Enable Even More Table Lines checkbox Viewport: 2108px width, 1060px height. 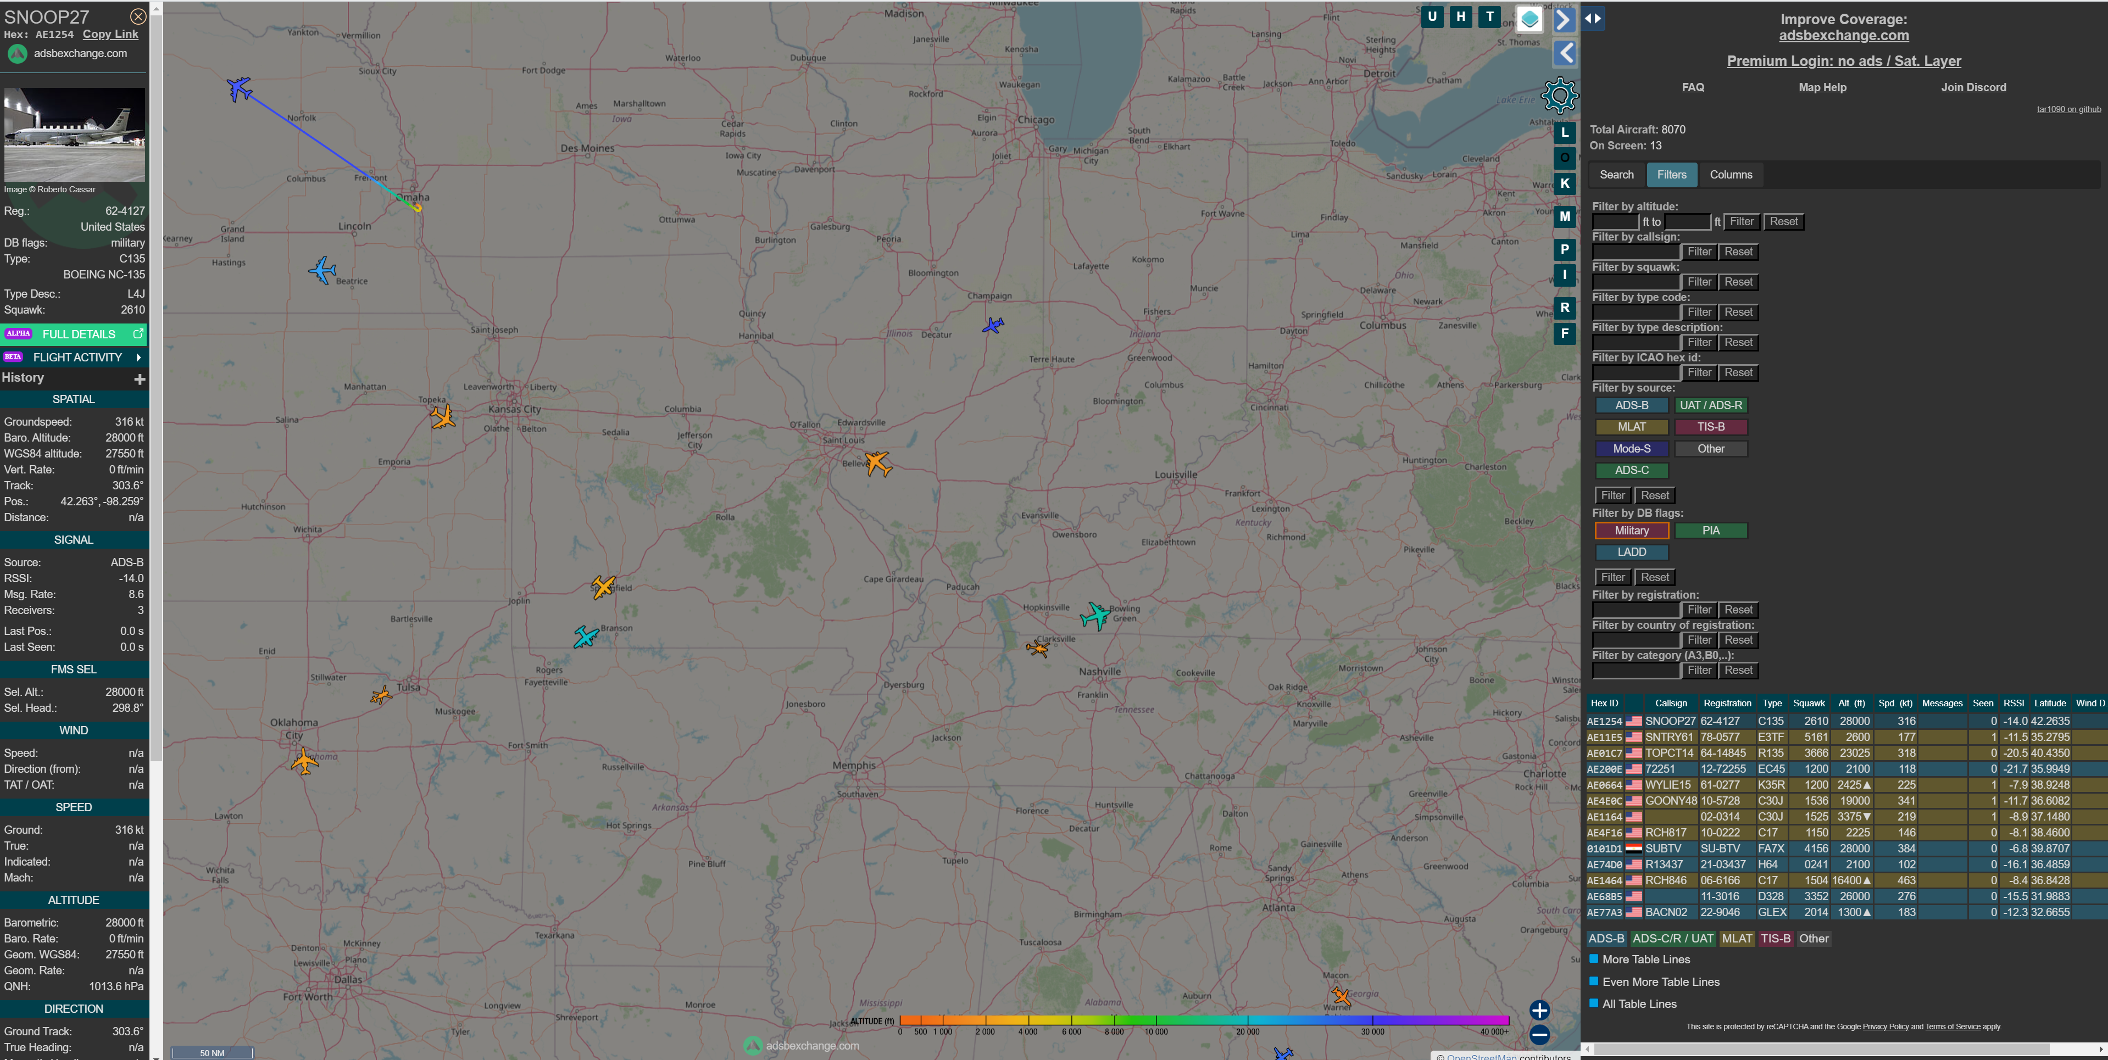point(1593,981)
